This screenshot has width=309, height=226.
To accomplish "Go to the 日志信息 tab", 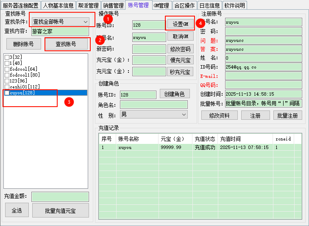I will point(209,6).
